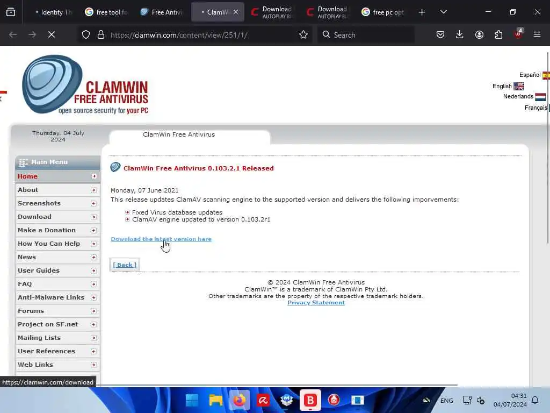Click the Firefox taskbar icon
The height and width of the screenshot is (413, 550).
240,400
